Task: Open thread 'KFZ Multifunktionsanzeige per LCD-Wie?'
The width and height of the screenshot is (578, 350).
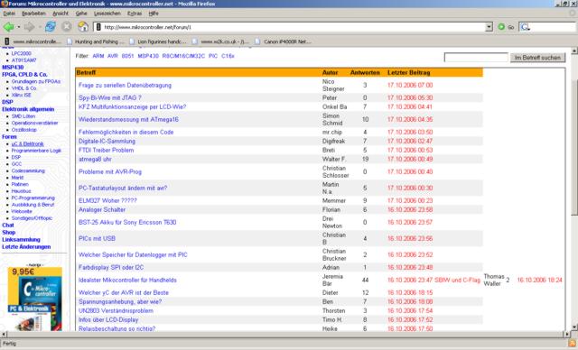Action: coord(133,106)
